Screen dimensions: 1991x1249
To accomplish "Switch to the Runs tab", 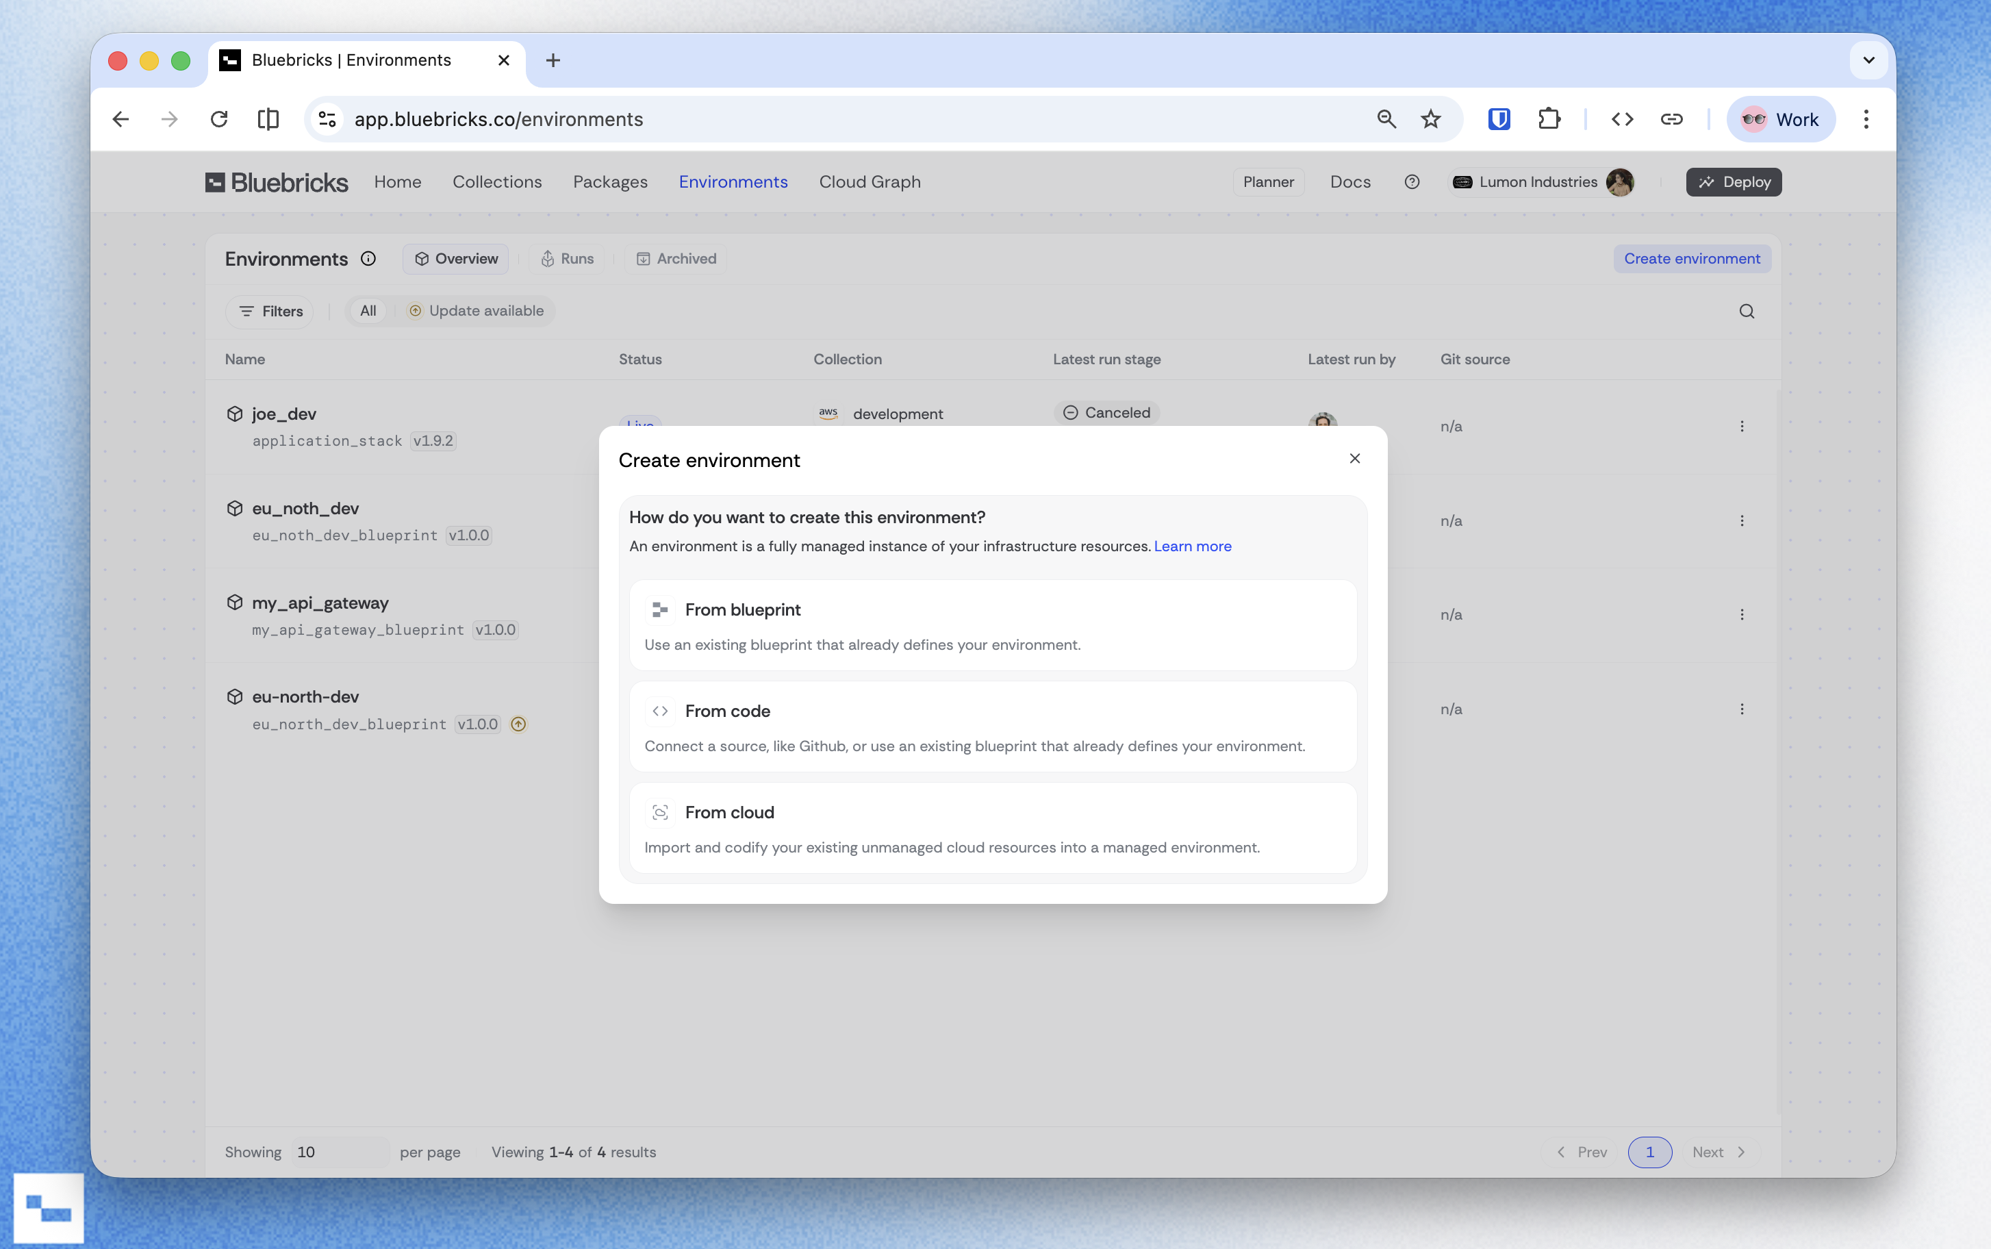I will point(568,259).
